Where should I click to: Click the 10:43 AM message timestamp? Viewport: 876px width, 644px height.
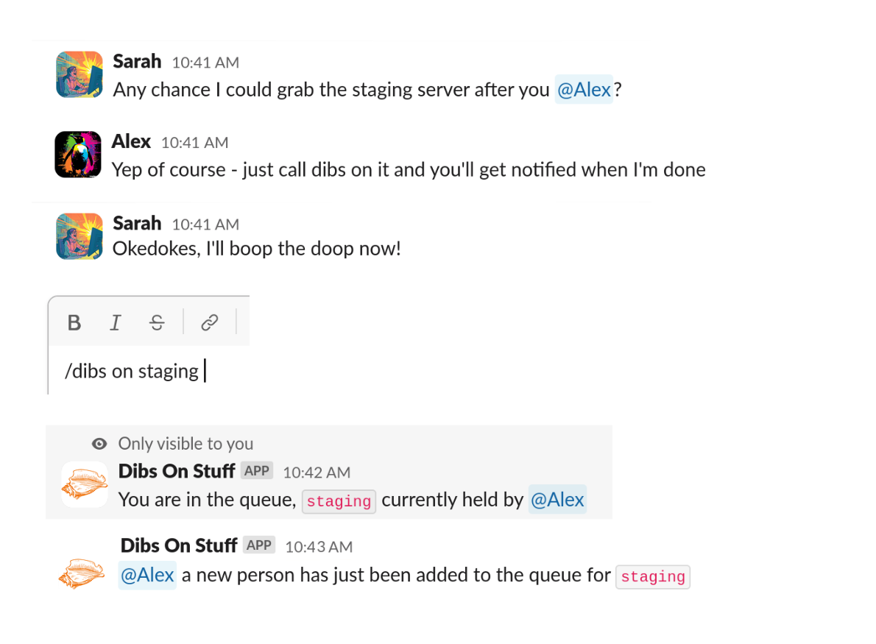319,547
